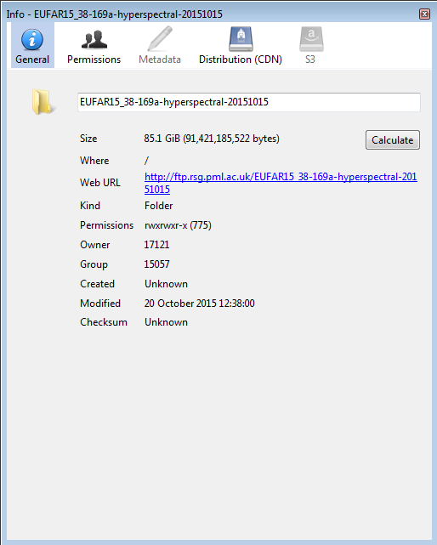Select the Metadata tab label
437x545 pixels.
point(160,60)
